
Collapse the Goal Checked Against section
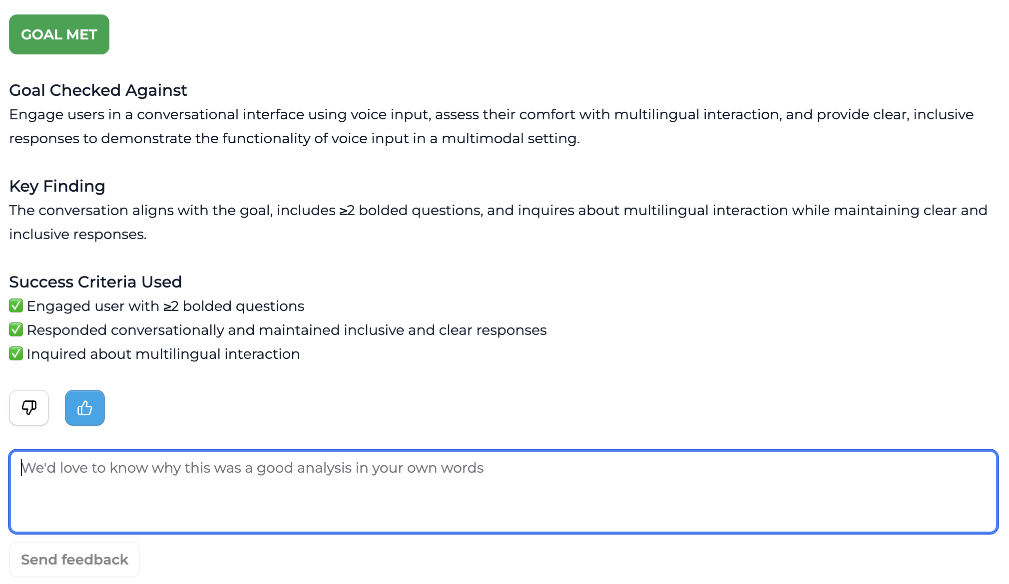pyautogui.click(x=98, y=90)
